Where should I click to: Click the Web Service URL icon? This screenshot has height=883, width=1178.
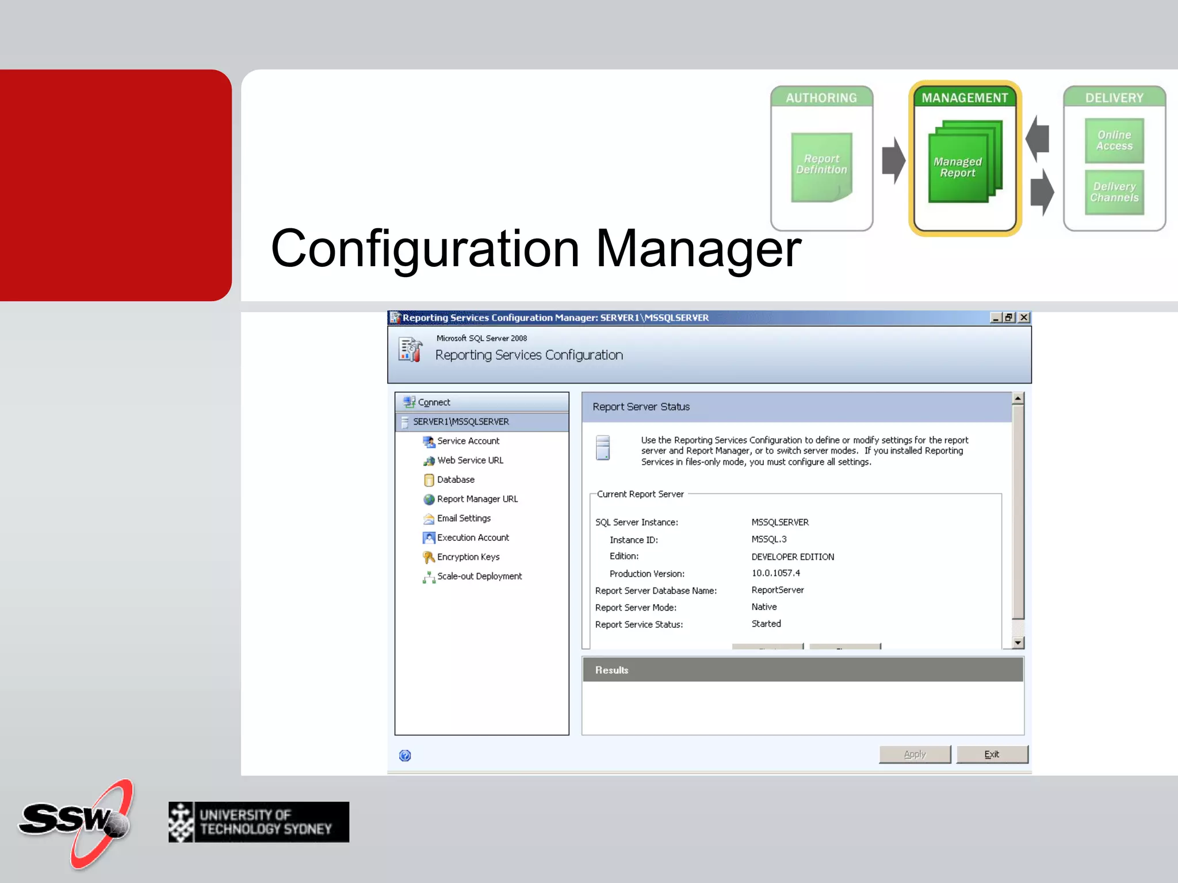pos(429,460)
